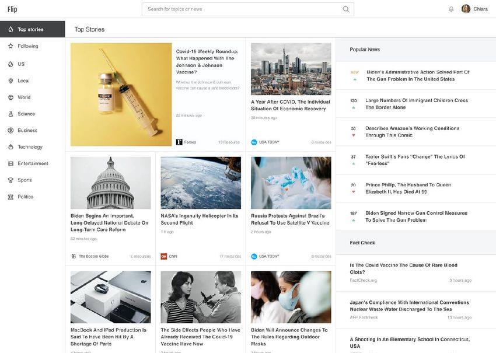Read A Year After COVID economic recovery story

[291, 105]
